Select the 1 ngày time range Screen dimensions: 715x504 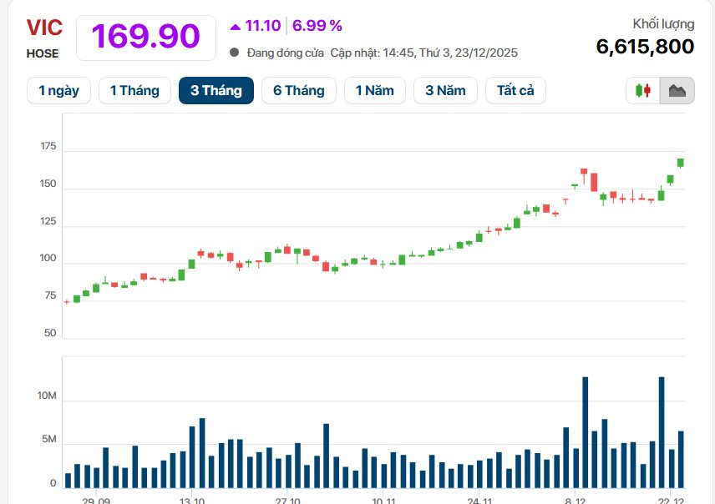[58, 90]
